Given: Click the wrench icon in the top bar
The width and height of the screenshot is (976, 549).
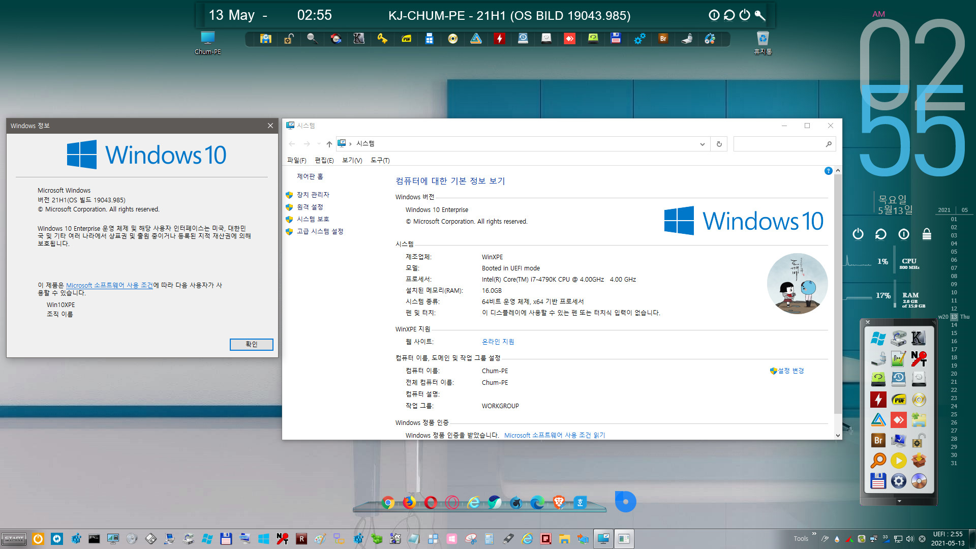Looking at the screenshot, I should click(760, 15).
